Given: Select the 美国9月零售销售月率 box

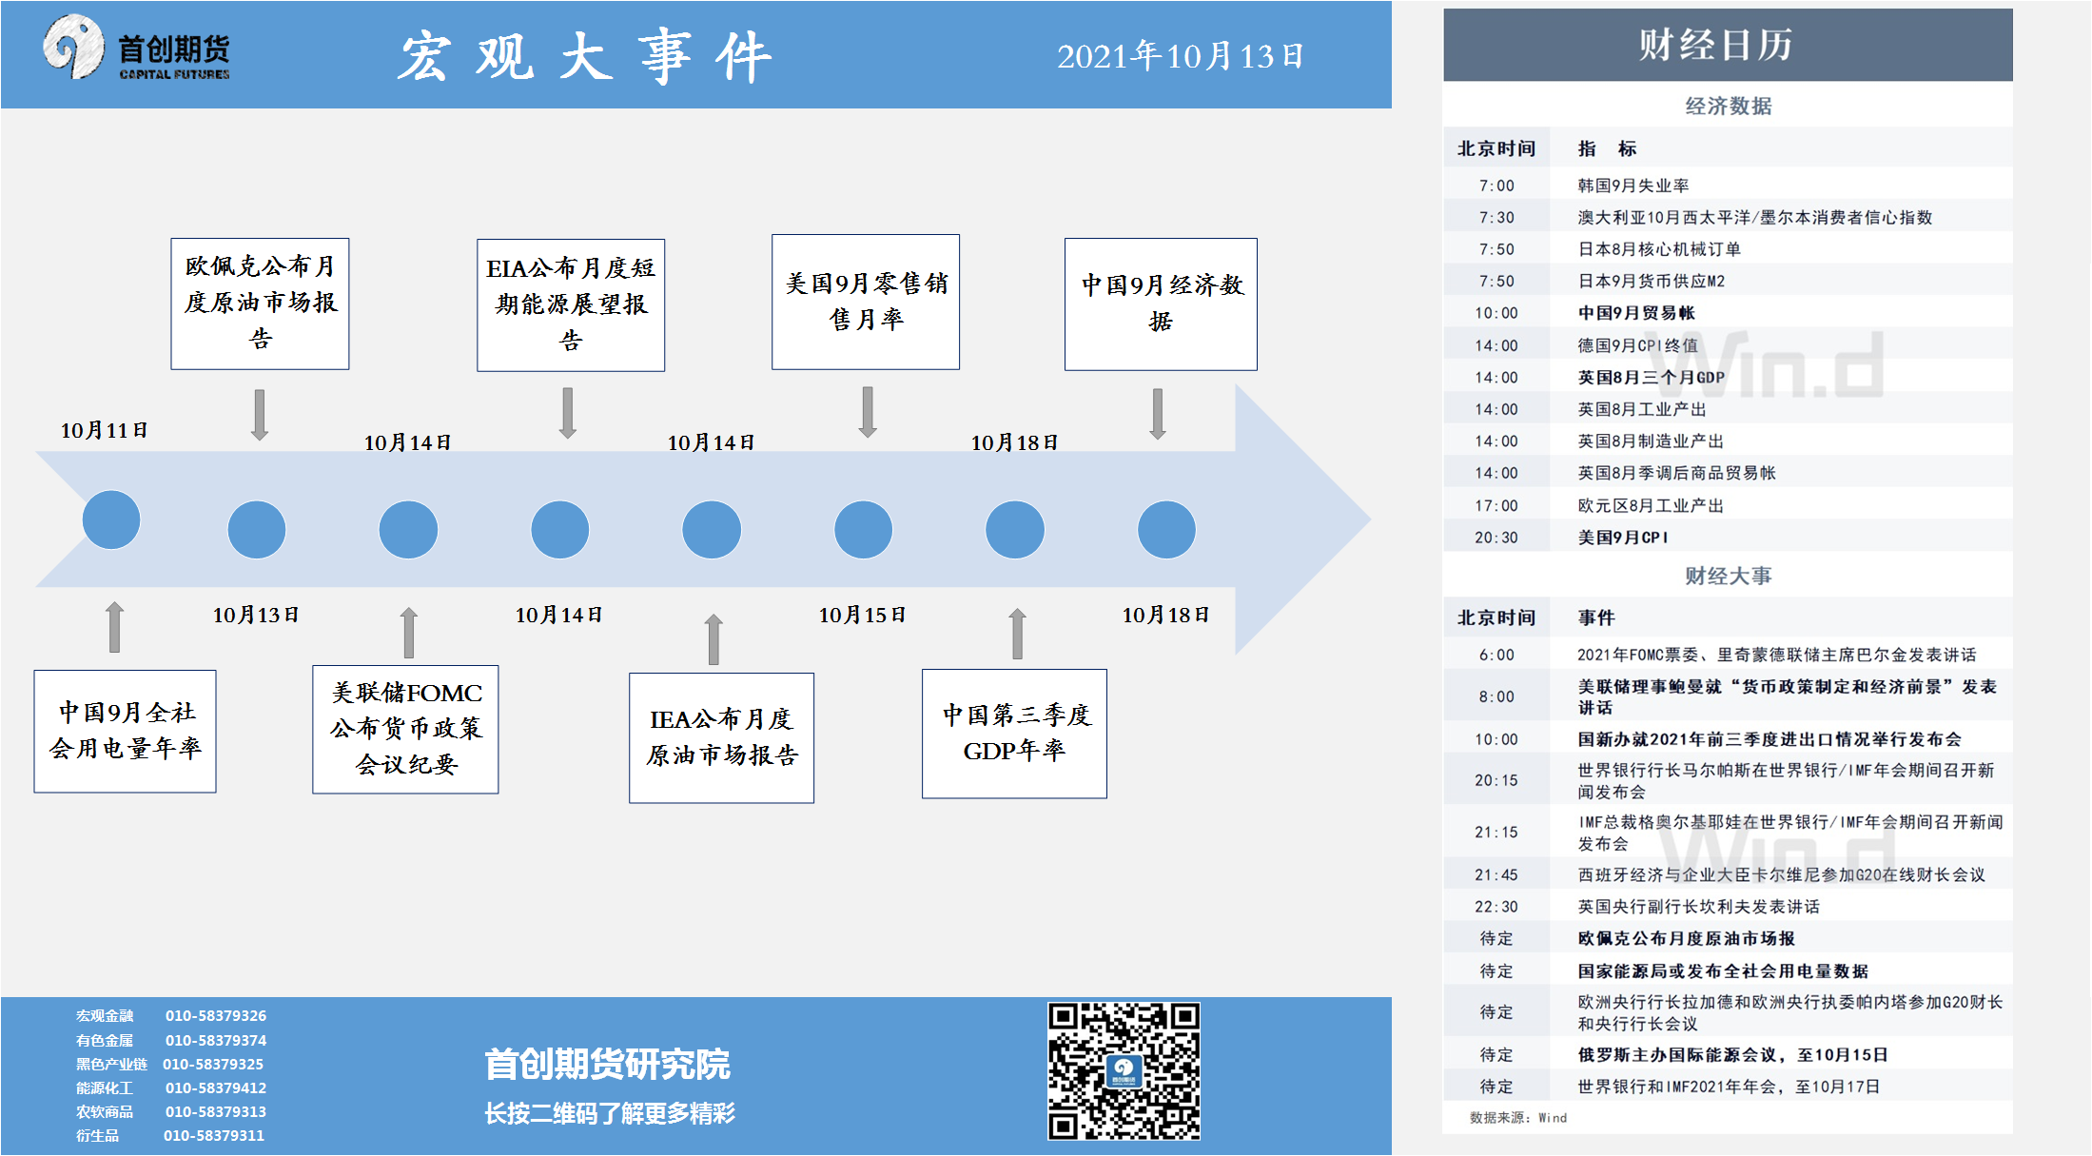Looking at the screenshot, I should pos(866,302).
